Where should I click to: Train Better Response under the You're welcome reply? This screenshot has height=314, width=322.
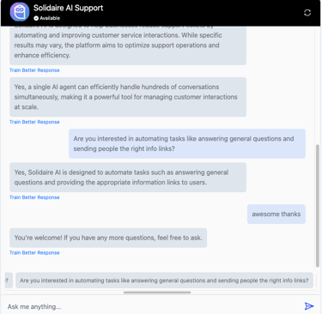click(x=34, y=253)
